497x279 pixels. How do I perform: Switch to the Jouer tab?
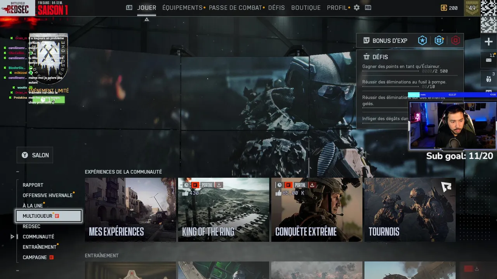[146, 8]
